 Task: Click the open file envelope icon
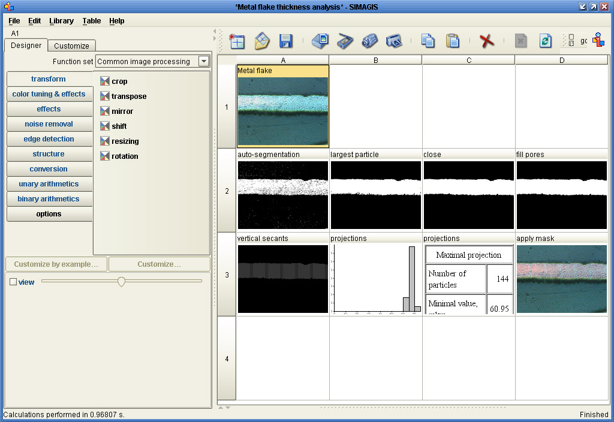point(262,41)
